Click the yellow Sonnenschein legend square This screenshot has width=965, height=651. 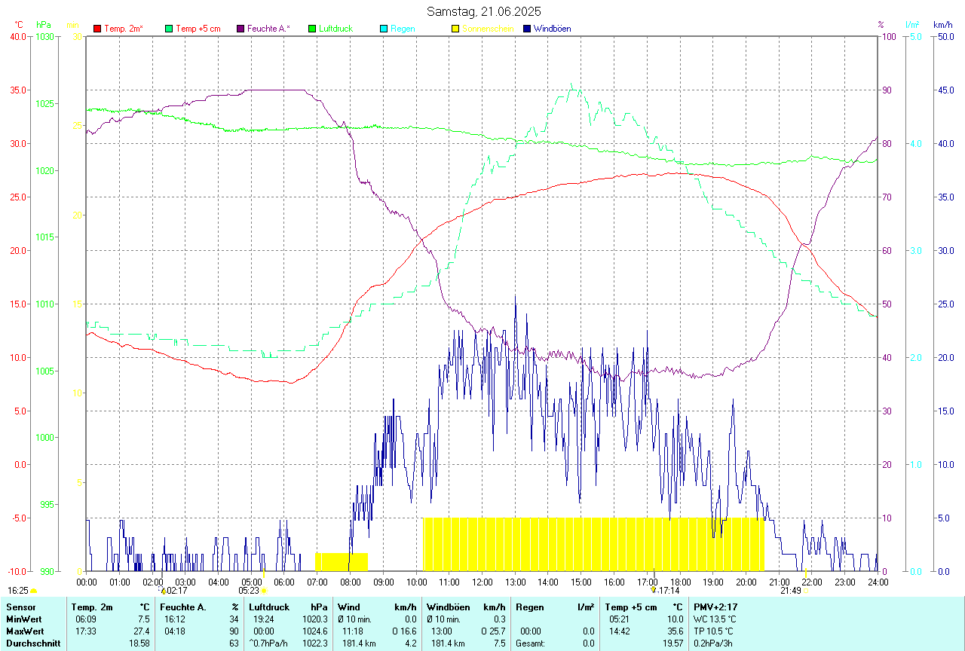coord(455,29)
